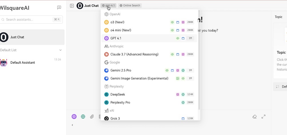
Task: Click the paperclip attach file icon
Action: 92,116
